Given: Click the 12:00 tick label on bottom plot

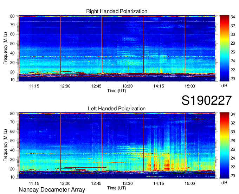Looking at the screenshot, I should click(x=65, y=183).
